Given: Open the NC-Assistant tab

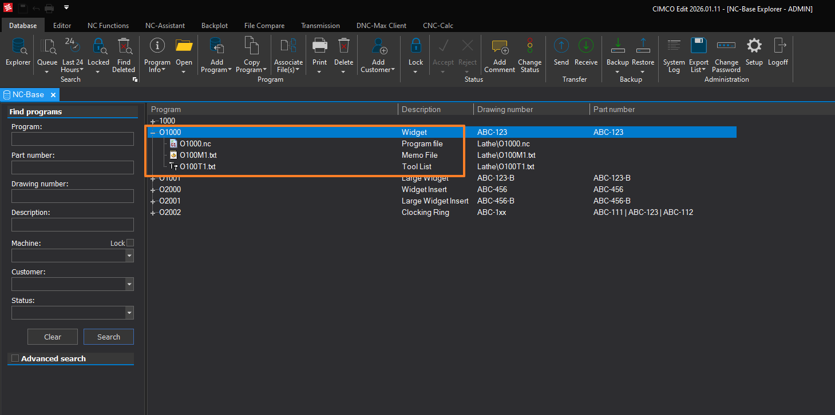Looking at the screenshot, I should [165, 25].
